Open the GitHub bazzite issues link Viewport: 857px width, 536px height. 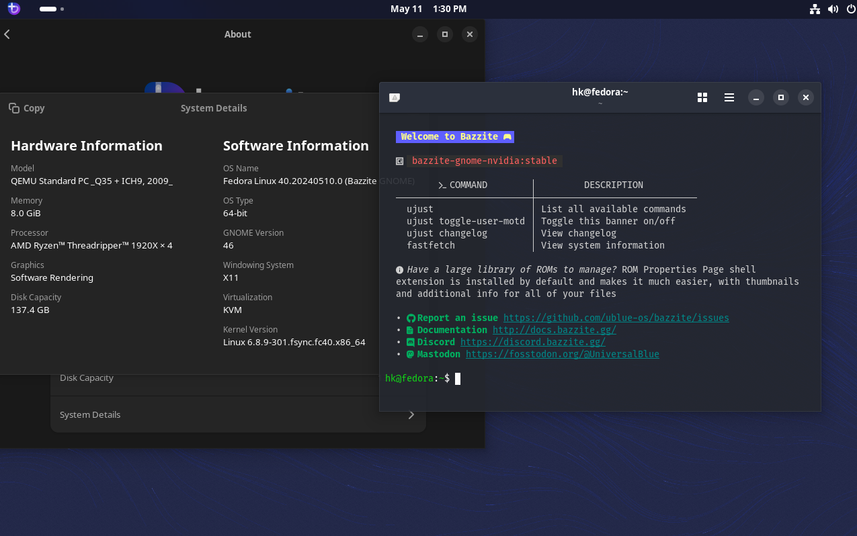[x=616, y=318]
